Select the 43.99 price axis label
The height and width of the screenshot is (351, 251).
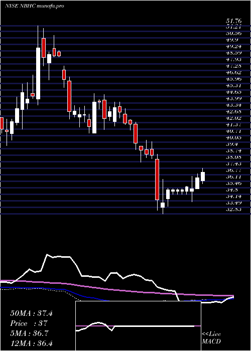234,98
